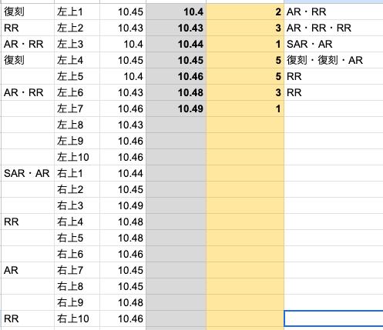Select the cell labeled 左上10
383x330 pixels.
tap(77, 157)
